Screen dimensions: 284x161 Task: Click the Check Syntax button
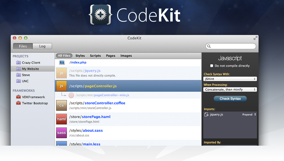pyautogui.click(x=230, y=99)
